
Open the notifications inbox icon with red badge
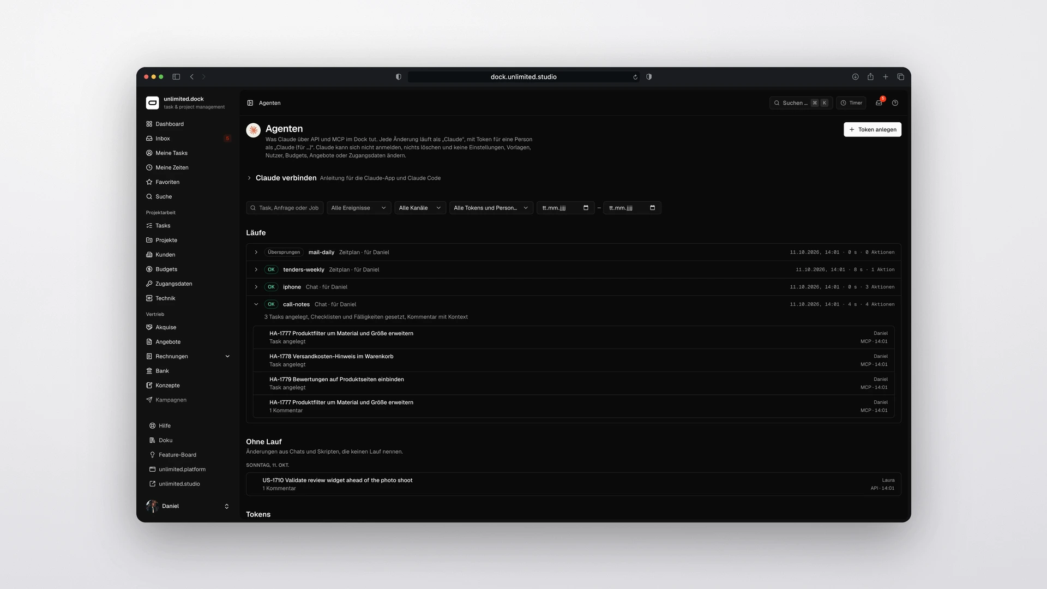coord(879,103)
